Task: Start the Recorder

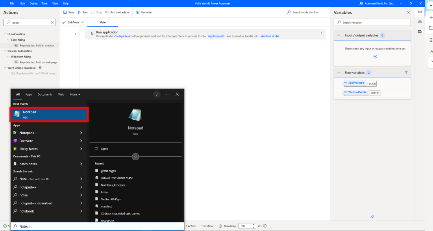Action: [x=144, y=13]
